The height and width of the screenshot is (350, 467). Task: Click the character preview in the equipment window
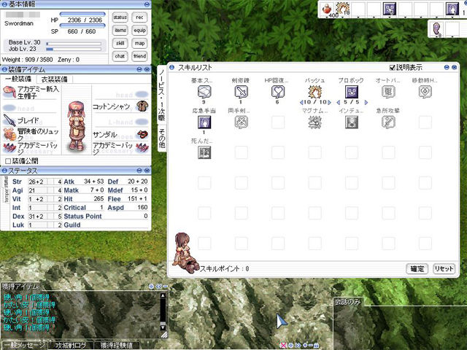pos(77,125)
